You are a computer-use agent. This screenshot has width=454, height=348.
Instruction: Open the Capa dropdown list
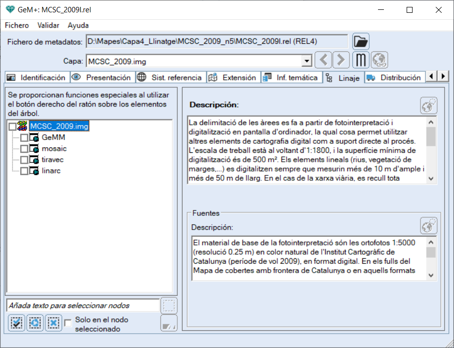pos(307,61)
